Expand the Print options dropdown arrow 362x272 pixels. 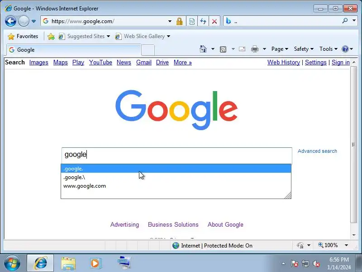coord(264,49)
